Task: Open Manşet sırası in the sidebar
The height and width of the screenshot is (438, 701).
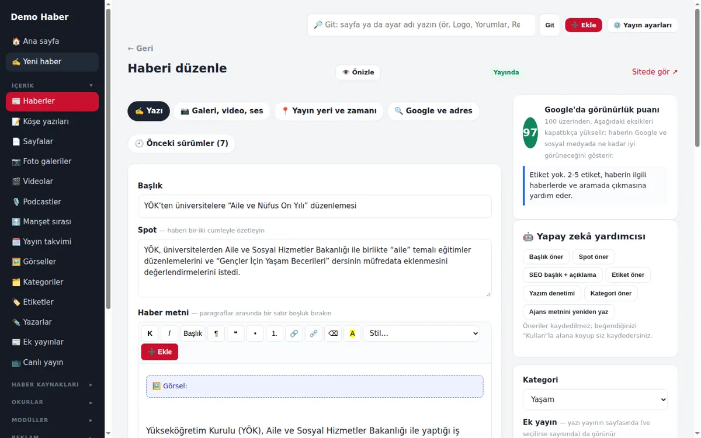Action: [x=53, y=222]
